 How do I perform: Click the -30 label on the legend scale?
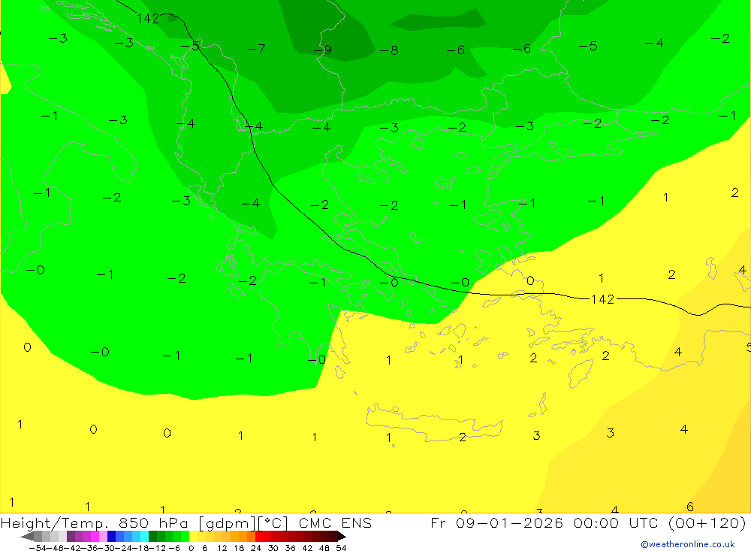107,548
